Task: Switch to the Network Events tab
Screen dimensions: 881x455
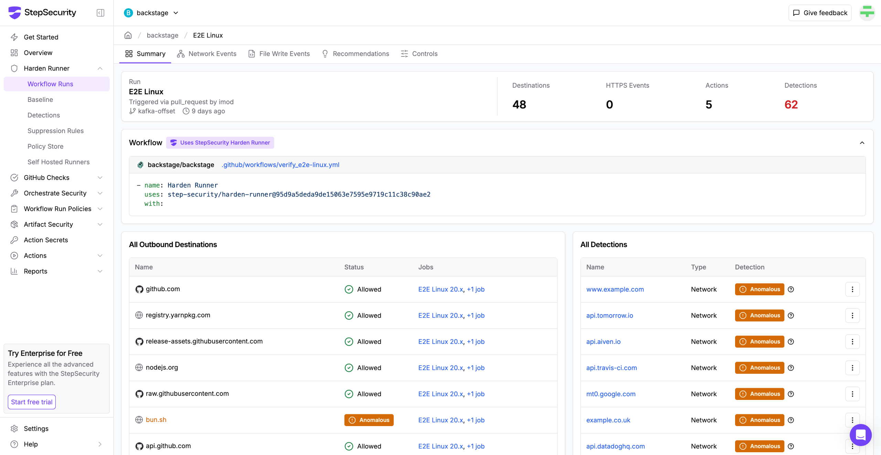Action: coord(207,54)
